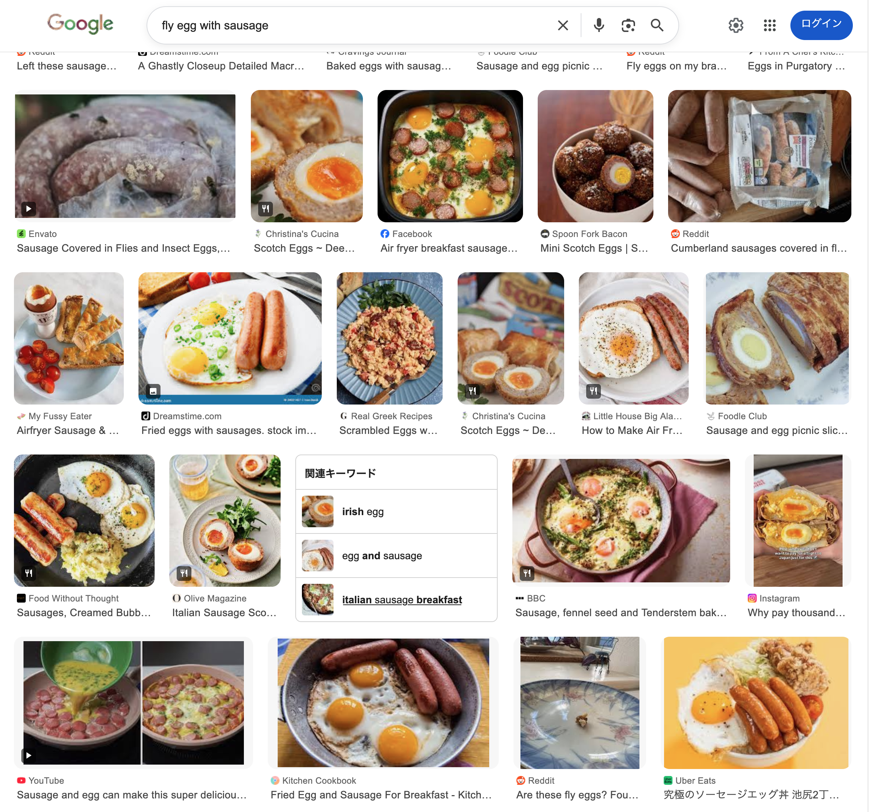Open the Google apps grid
Viewport: 869px width, 812px height.
(769, 25)
